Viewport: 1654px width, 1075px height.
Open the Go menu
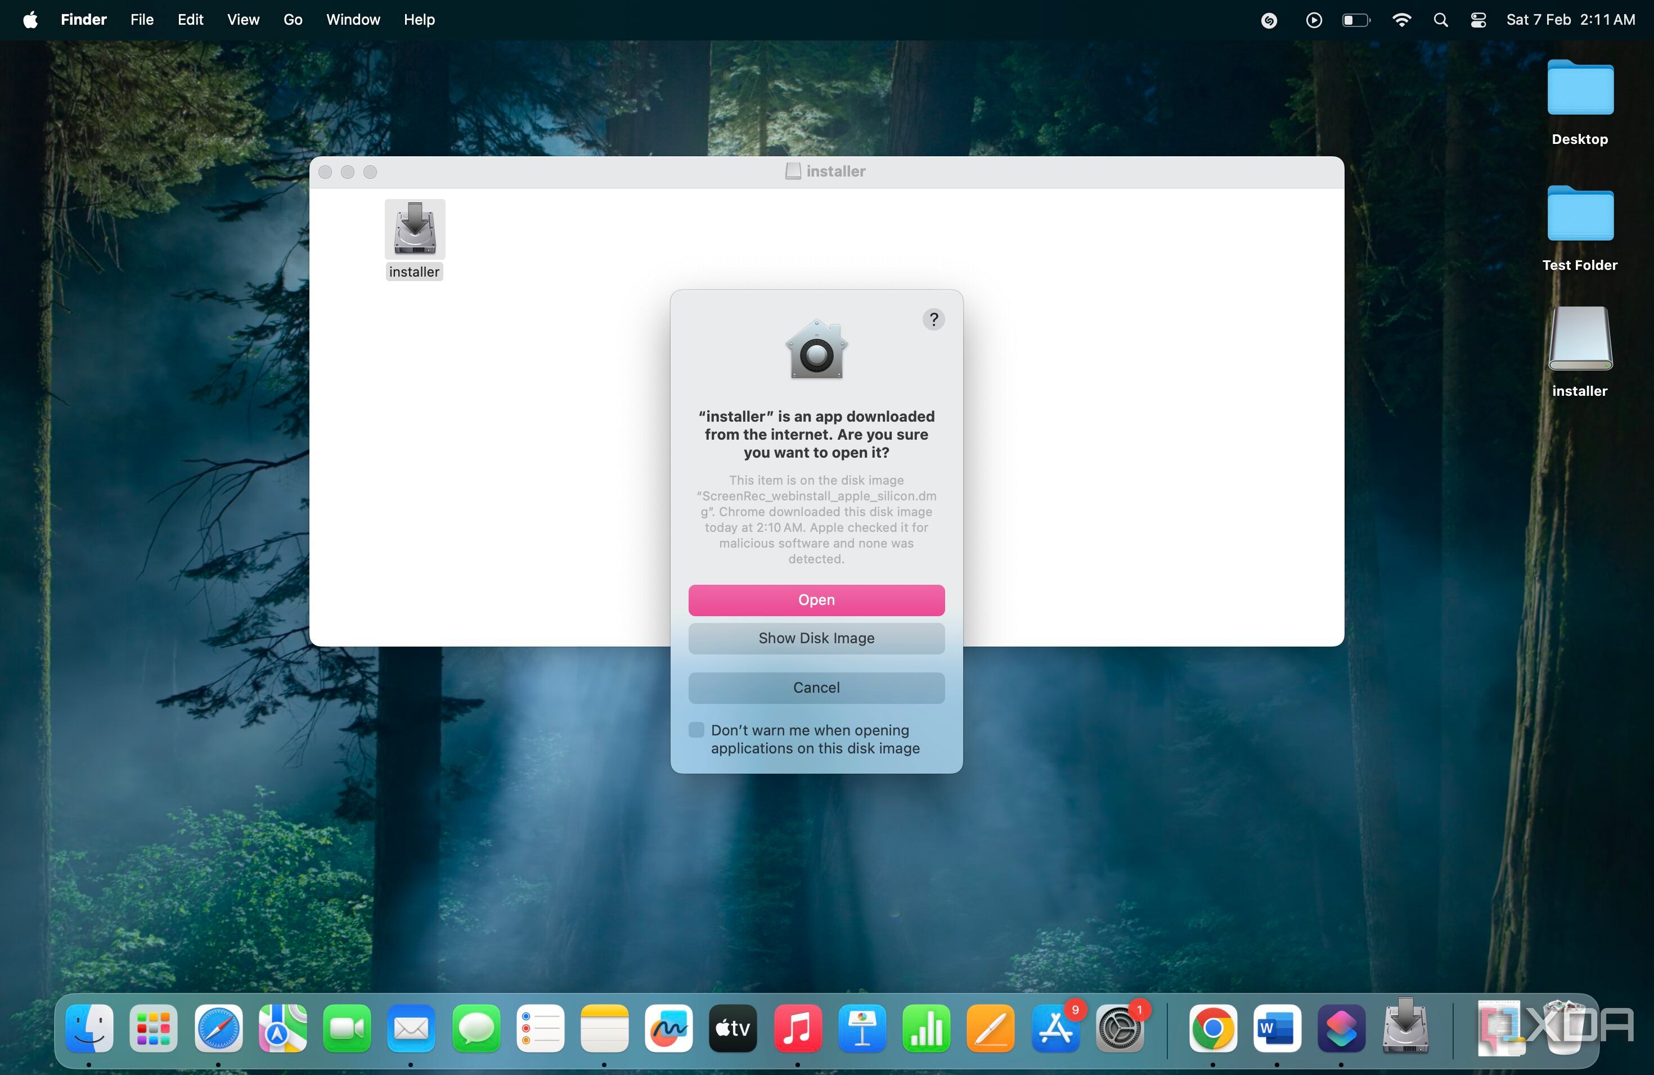[x=293, y=20]
